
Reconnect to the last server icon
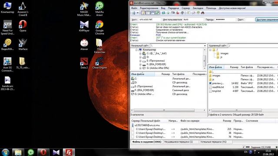[x=182, y=13]
